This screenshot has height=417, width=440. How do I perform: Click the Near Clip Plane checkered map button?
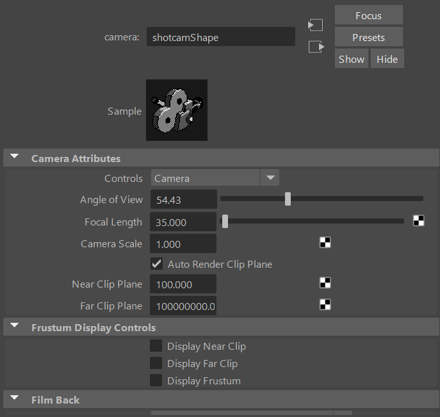coord(325,283)
